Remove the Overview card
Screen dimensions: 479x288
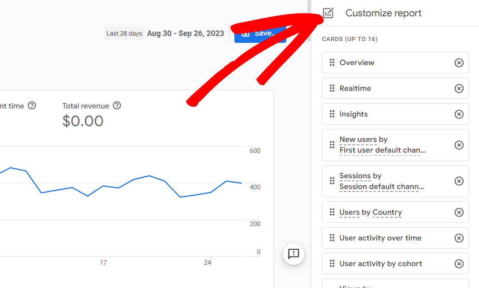pos(459,63)
